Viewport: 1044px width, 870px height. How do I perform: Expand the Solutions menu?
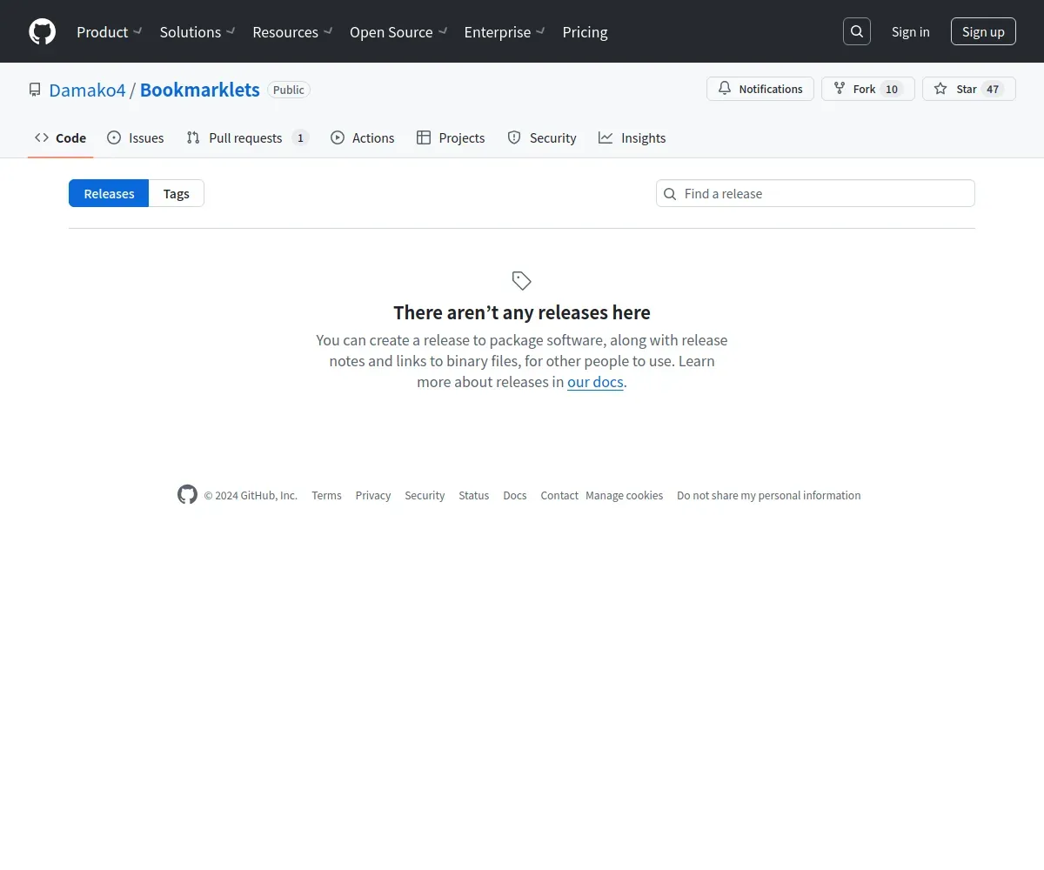[197, 32]
